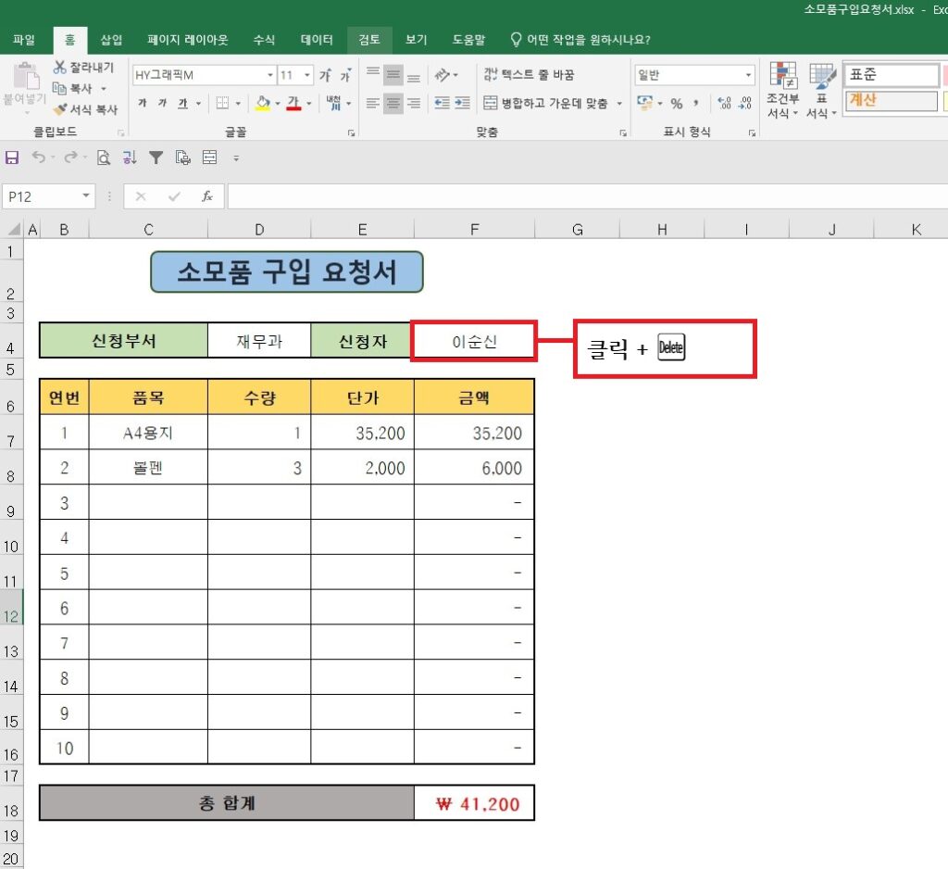The image size is (948, 869).
Task: Click the select all corner triangle
Action: pyautogui.click(x=15, y=230)
